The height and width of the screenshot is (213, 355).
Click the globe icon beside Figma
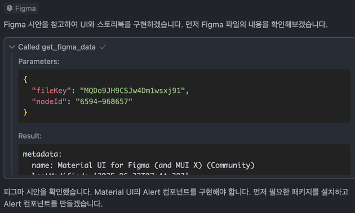click(x=10, y=8)
